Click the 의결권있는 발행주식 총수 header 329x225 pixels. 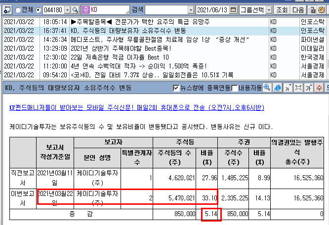pos(297,152)
